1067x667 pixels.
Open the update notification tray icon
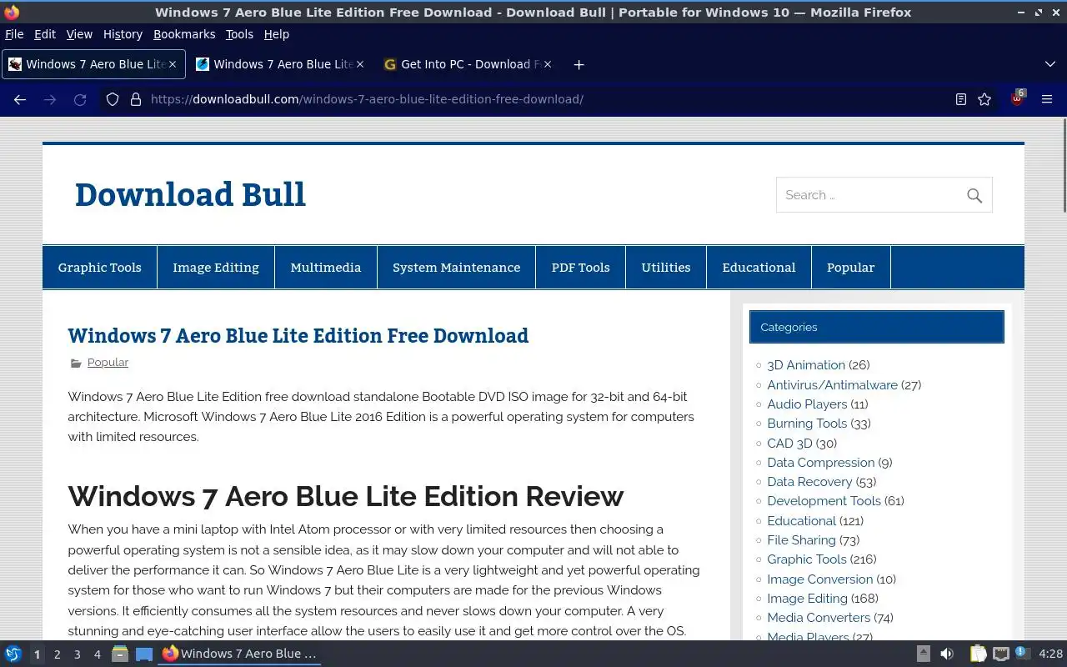1023,654
